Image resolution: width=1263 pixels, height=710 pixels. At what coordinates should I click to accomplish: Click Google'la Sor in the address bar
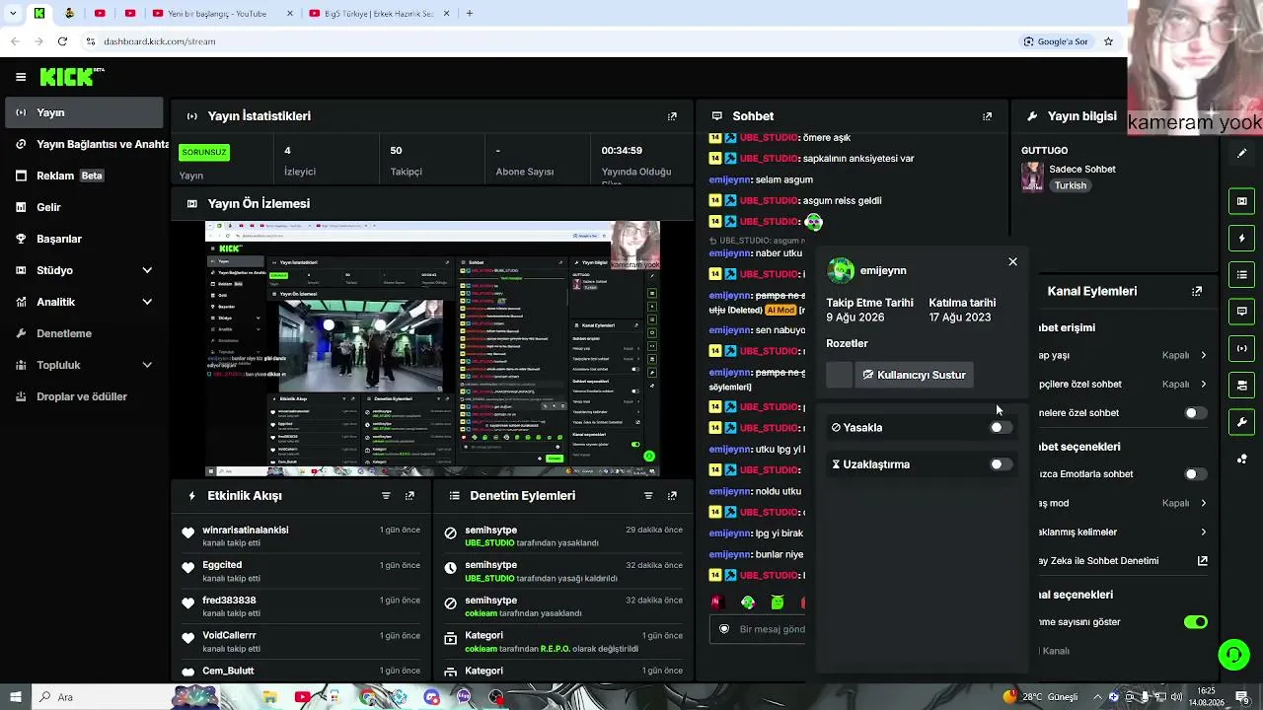[x=1055, y=41]
